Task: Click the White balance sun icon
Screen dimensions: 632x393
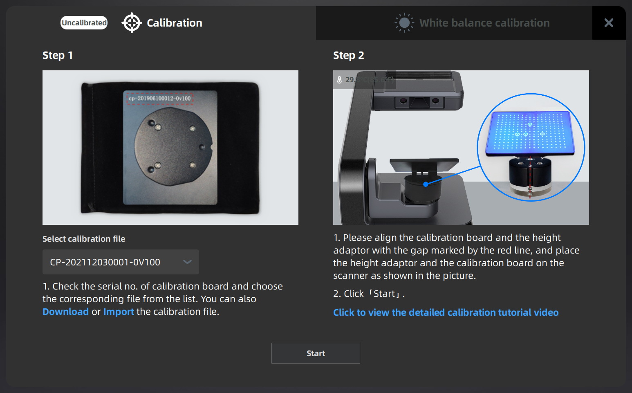Action: pyautogui.click(x=404, y=23)
